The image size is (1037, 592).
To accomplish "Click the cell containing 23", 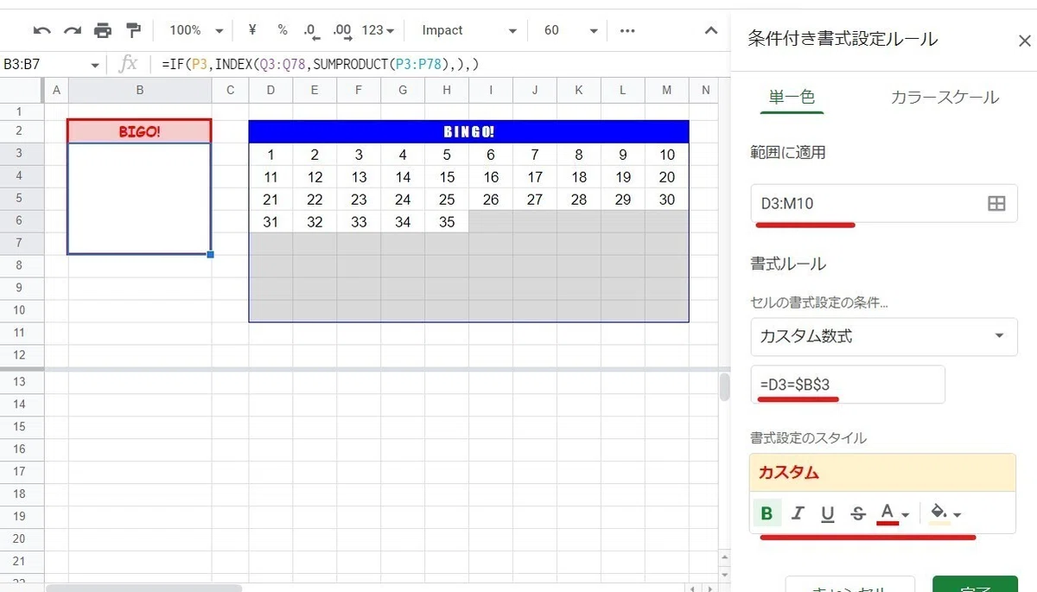I will [359, 200].
